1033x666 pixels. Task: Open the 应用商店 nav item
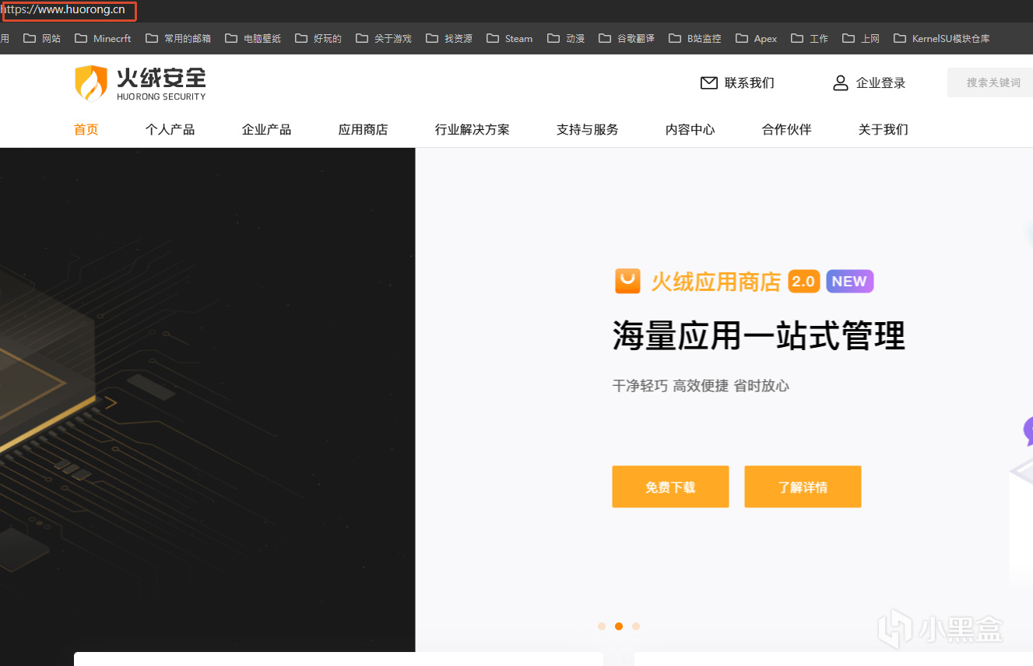tap(363, 129)
